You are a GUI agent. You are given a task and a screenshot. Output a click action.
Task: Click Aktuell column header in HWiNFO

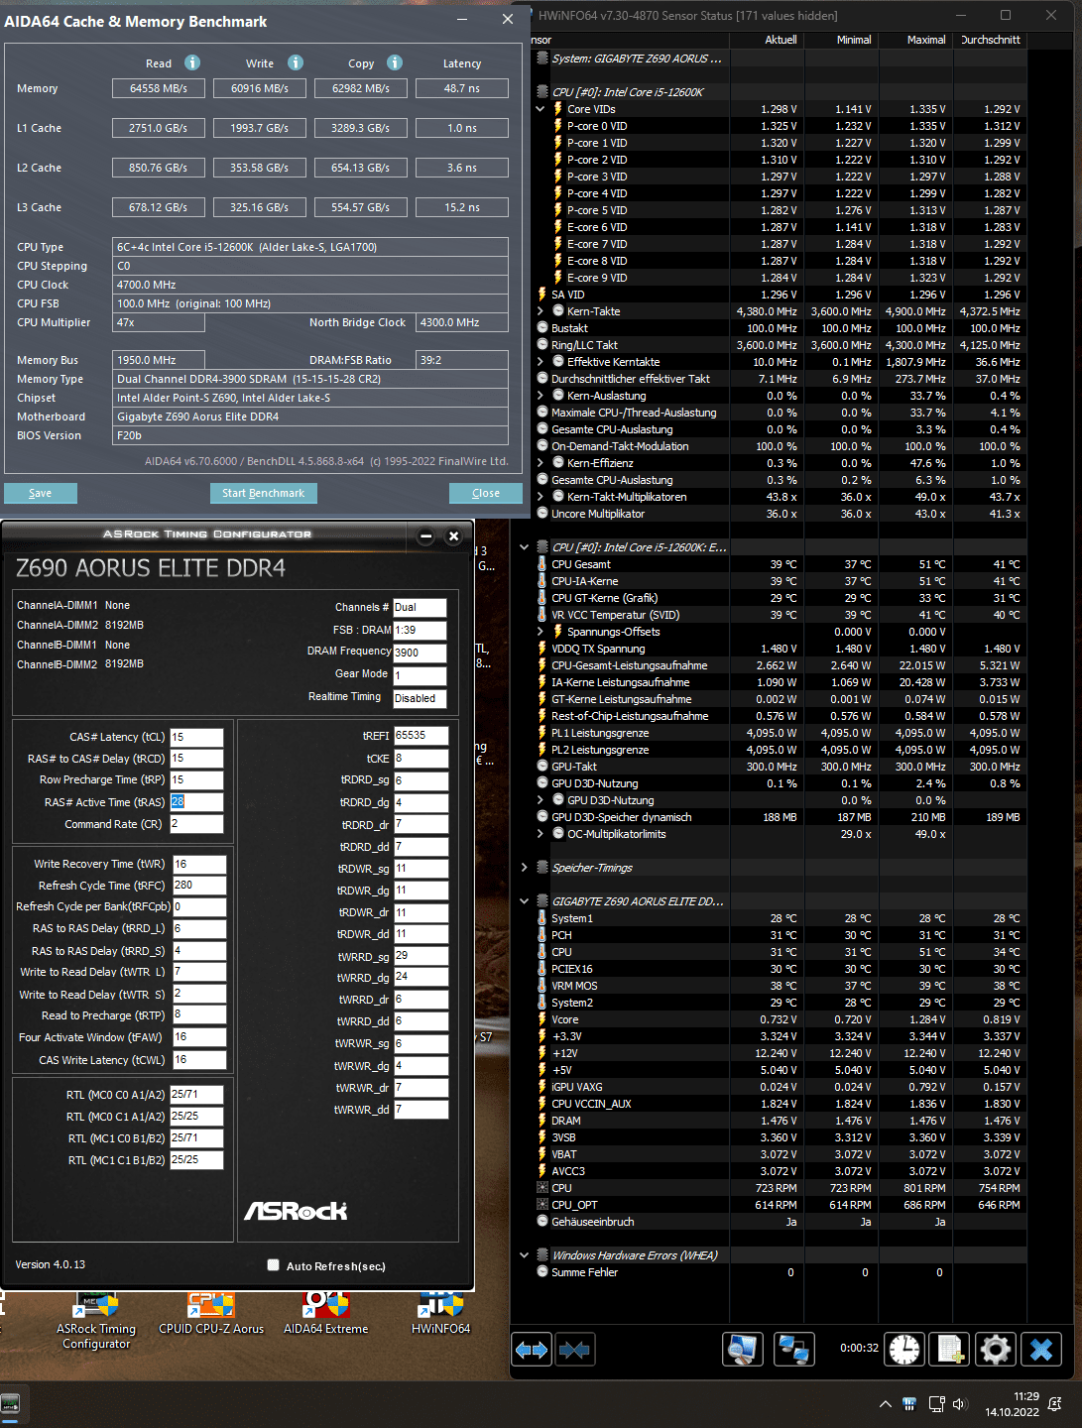tap(766, 40)
